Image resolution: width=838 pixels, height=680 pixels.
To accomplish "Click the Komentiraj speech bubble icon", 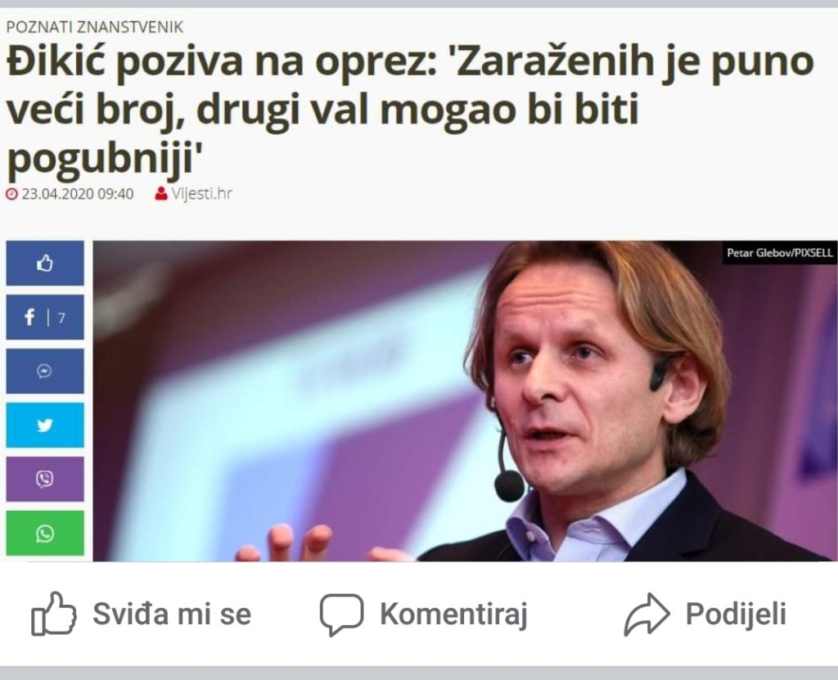I will (341, 615).
